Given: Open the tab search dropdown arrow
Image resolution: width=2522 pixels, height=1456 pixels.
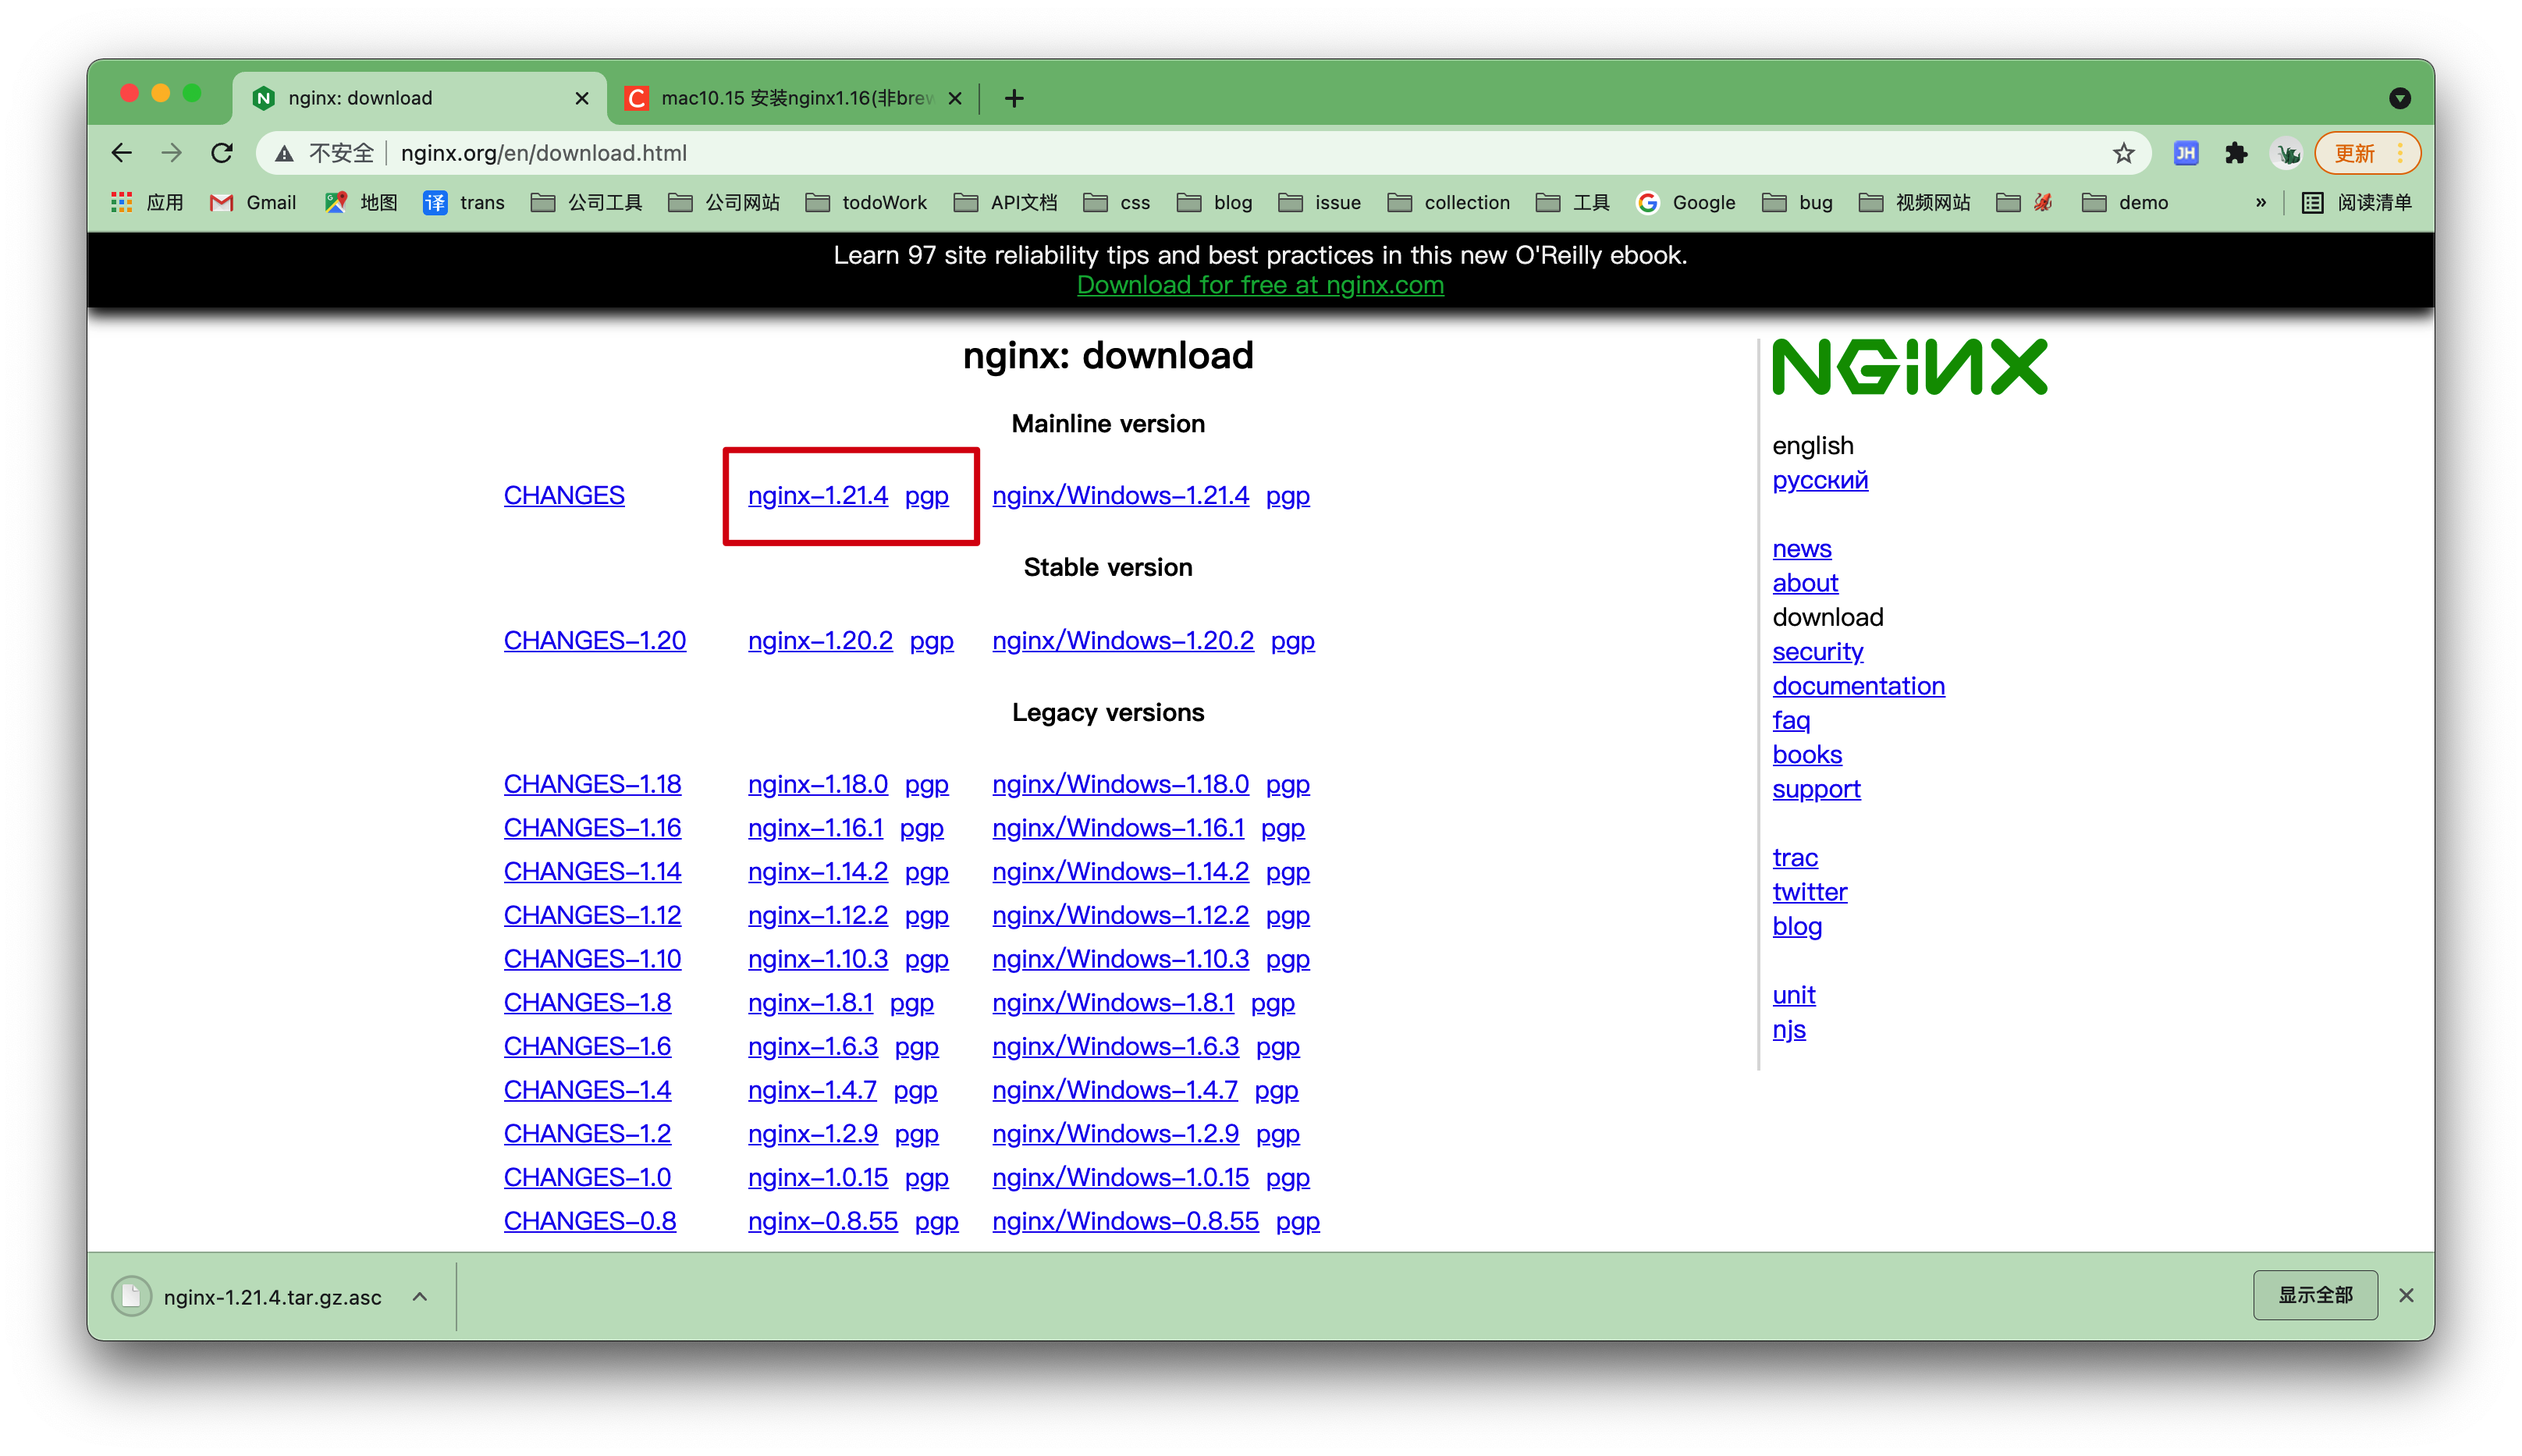Looking at the screenshot, I should (2399, 98).
